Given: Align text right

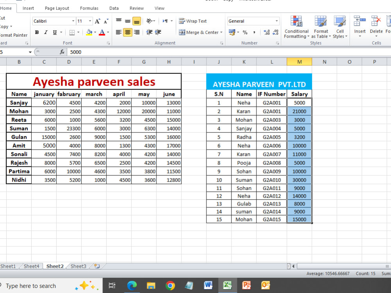Looking at the screenshot, I should click(x=136, y=32).
